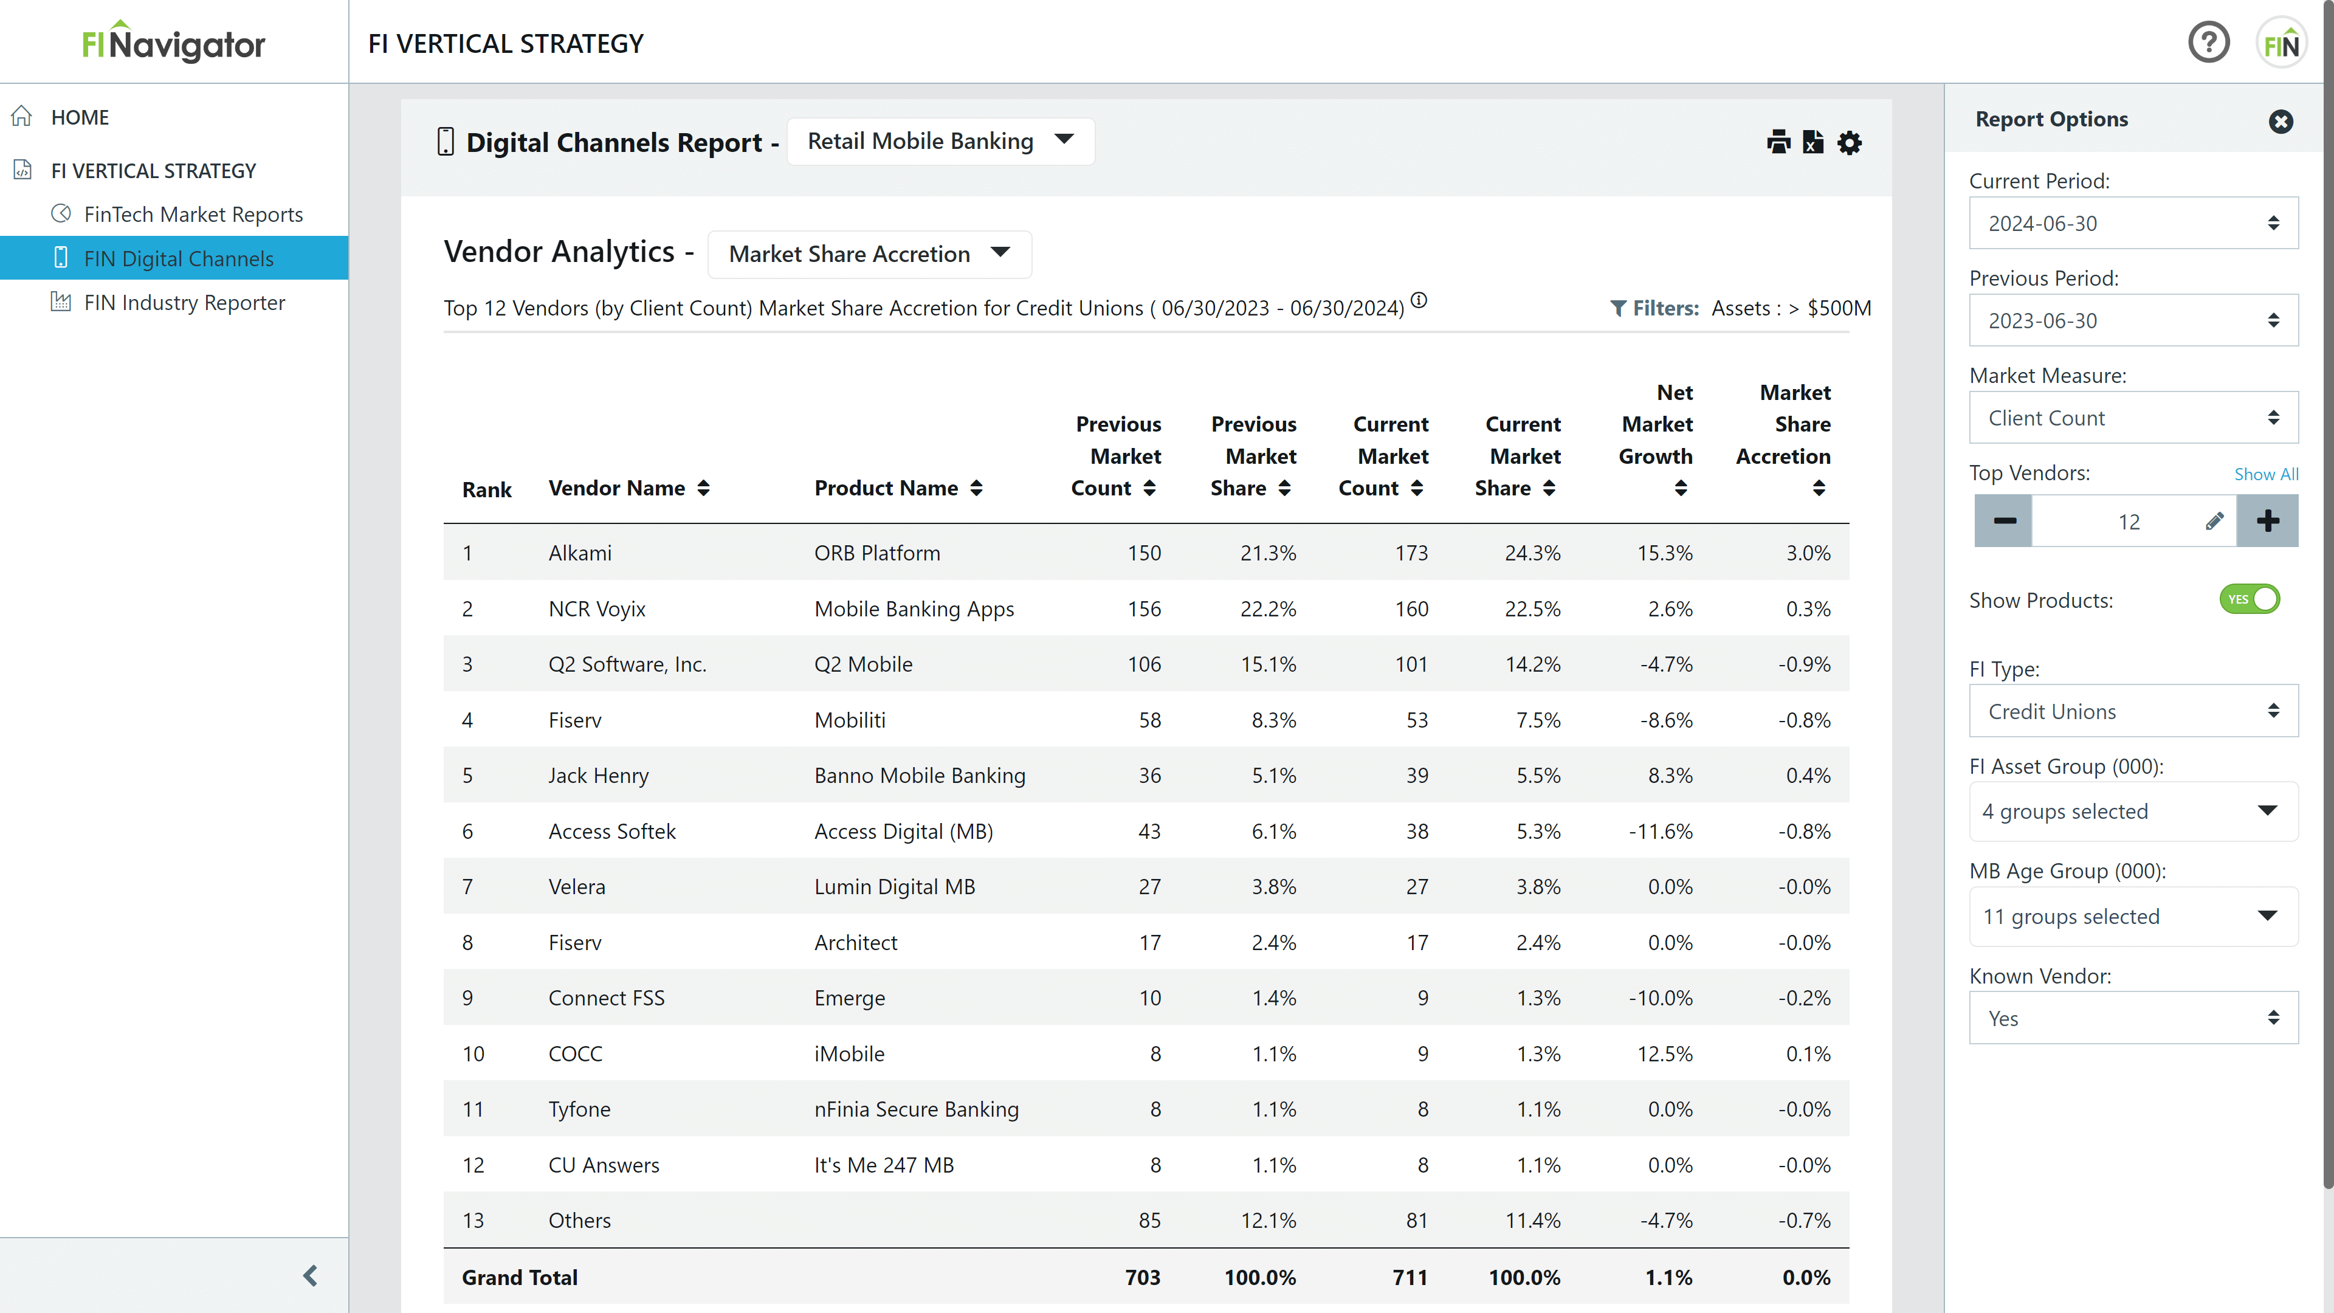Click the Alkami vendor name cell
Viewport: 2334px width, 1313px height.
coord(580,553)
